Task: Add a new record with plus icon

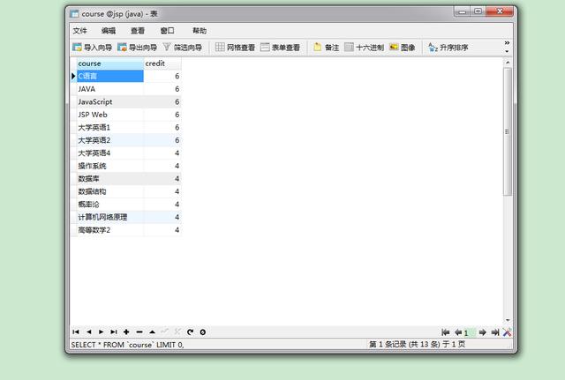Action: pyautogui.click(x=126, y=332)
